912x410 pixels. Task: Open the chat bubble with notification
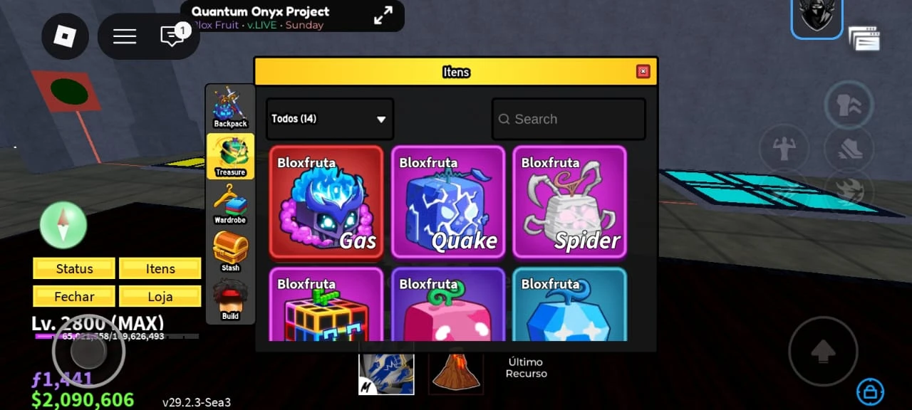tap(173, 36)
